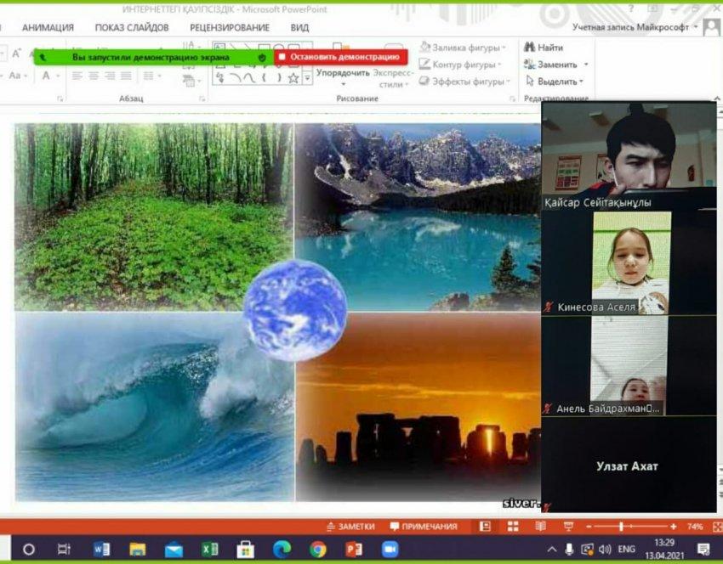Switch to Slide Sorter view icon
723x564 pixels.
(513, 527)
